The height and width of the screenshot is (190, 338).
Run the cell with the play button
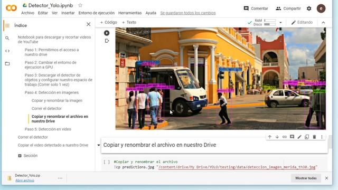click(x=107, y=33)
